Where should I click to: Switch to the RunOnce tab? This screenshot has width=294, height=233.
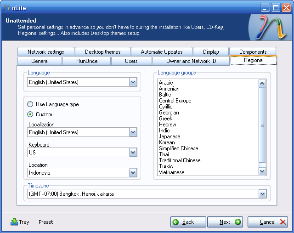(87, 61)
